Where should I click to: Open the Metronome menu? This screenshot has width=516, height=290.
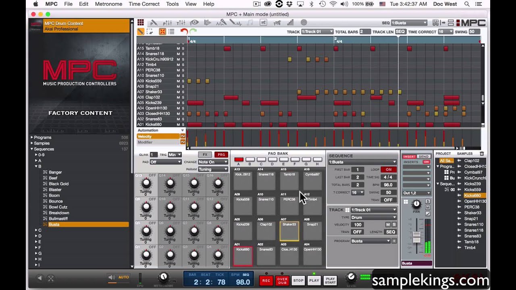pyautogui.click(x=108, y=4)
